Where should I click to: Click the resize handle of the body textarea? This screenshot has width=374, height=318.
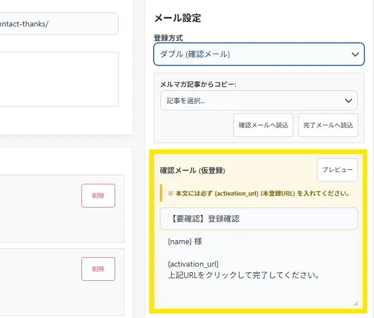[355, 303]
